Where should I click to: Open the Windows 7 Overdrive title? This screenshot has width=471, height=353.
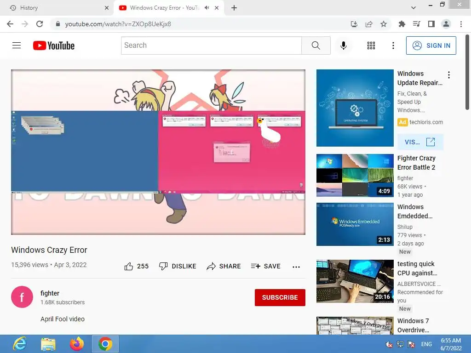click(x=414, y=325)
